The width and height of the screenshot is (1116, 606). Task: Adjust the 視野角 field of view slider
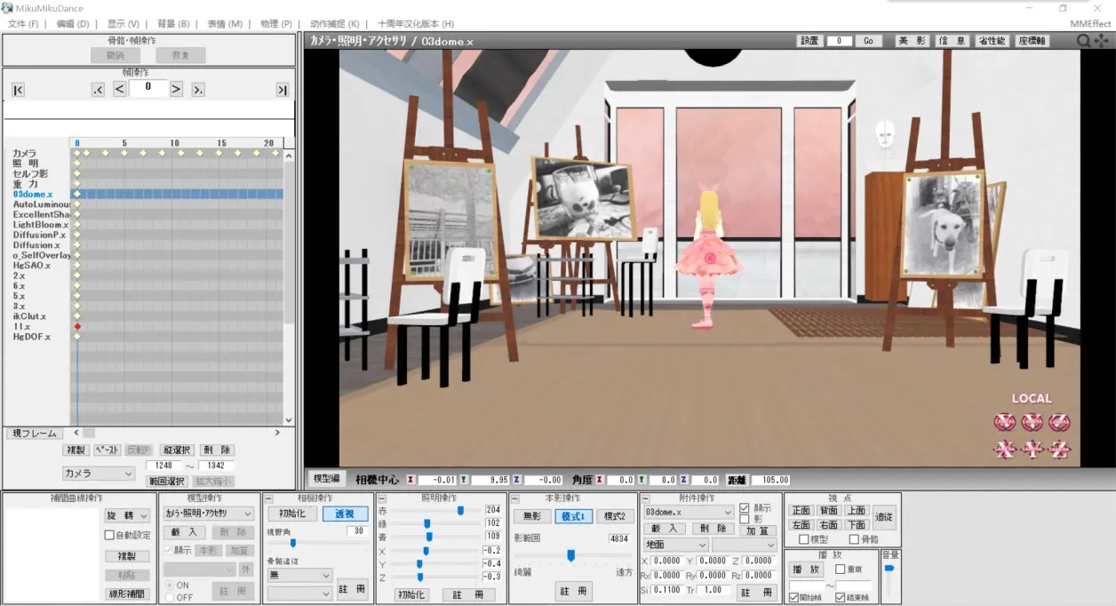coord(292,543)
